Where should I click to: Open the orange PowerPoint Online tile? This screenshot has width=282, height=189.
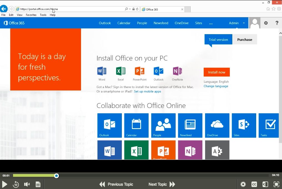tap(163, 150)
